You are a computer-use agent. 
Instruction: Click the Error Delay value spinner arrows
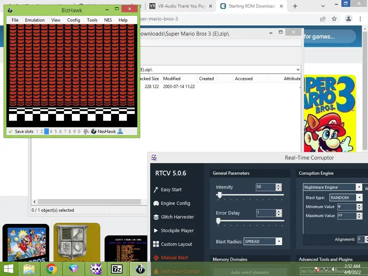coord(279,213)
